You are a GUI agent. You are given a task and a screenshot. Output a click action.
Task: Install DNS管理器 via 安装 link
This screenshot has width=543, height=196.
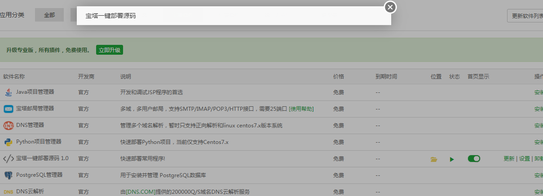pos(539,126)
